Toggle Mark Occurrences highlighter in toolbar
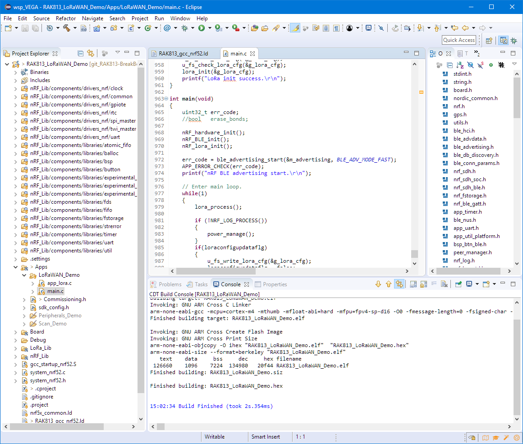 [295, 28]
